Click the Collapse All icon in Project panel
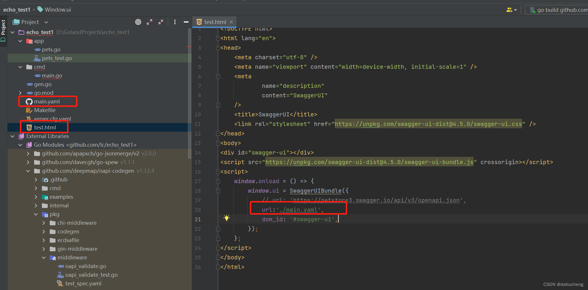This screenshot has height=290, width=588. pyautogui.click(x=161, y=22)
